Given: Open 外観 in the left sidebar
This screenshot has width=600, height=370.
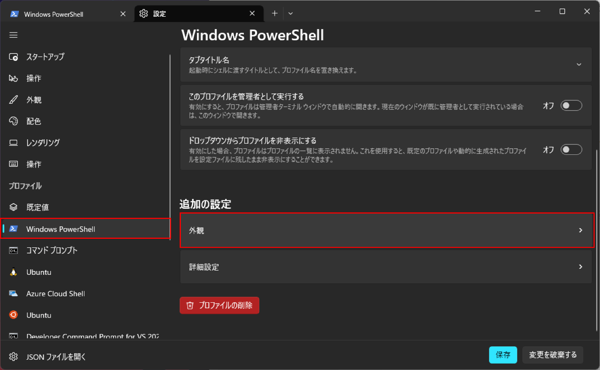Looking at the screenshot, I should pyautogui.click(x=85, y=100).
